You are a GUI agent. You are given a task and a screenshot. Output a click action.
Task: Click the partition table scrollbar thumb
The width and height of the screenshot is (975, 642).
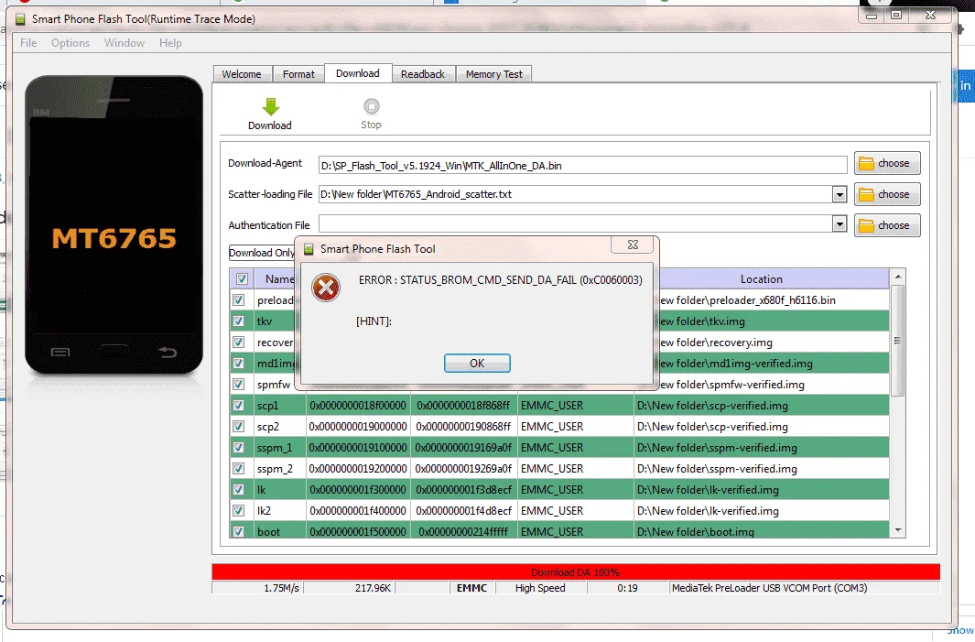tap(897, 341)
